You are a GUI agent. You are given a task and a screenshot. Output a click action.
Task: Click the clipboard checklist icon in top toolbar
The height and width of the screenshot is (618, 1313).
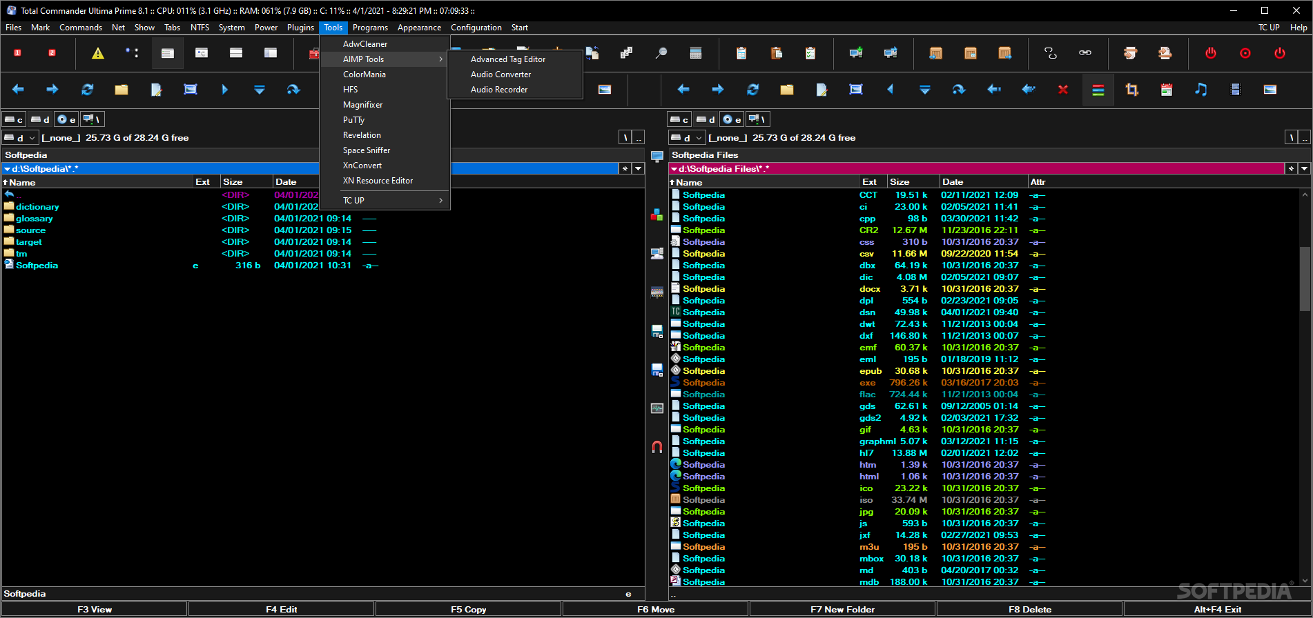(x=810, y=53)
